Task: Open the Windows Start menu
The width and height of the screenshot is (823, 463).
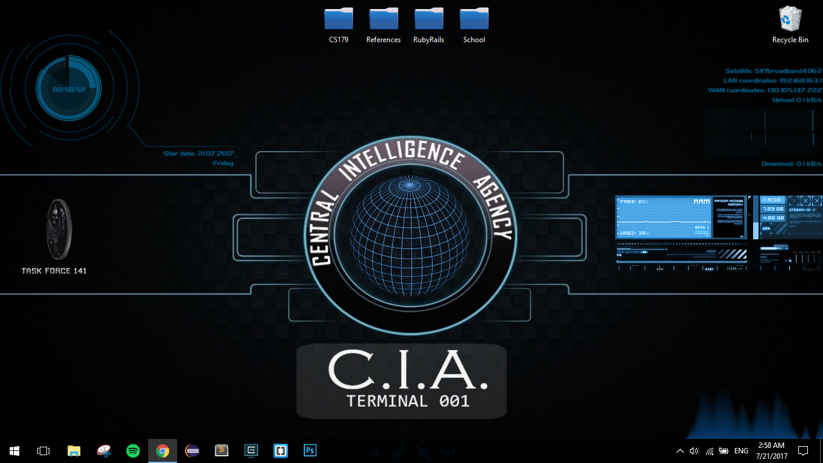Action: point(14,450)
